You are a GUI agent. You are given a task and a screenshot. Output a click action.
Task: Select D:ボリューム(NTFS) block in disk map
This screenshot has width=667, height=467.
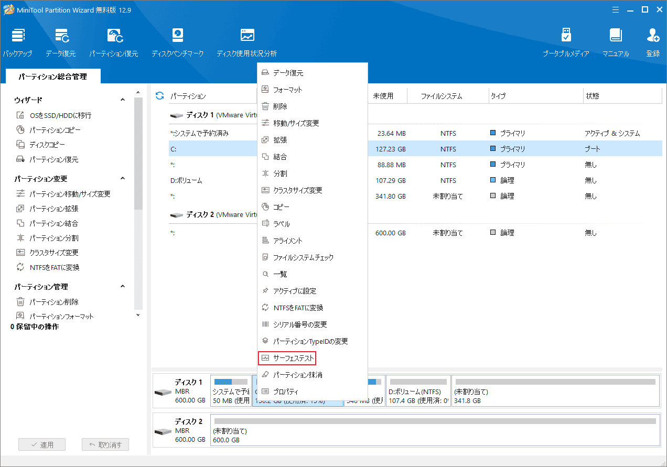[x=418, y=390]
